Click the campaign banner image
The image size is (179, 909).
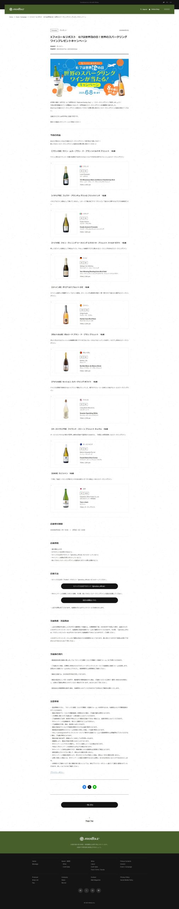[89, 77]
